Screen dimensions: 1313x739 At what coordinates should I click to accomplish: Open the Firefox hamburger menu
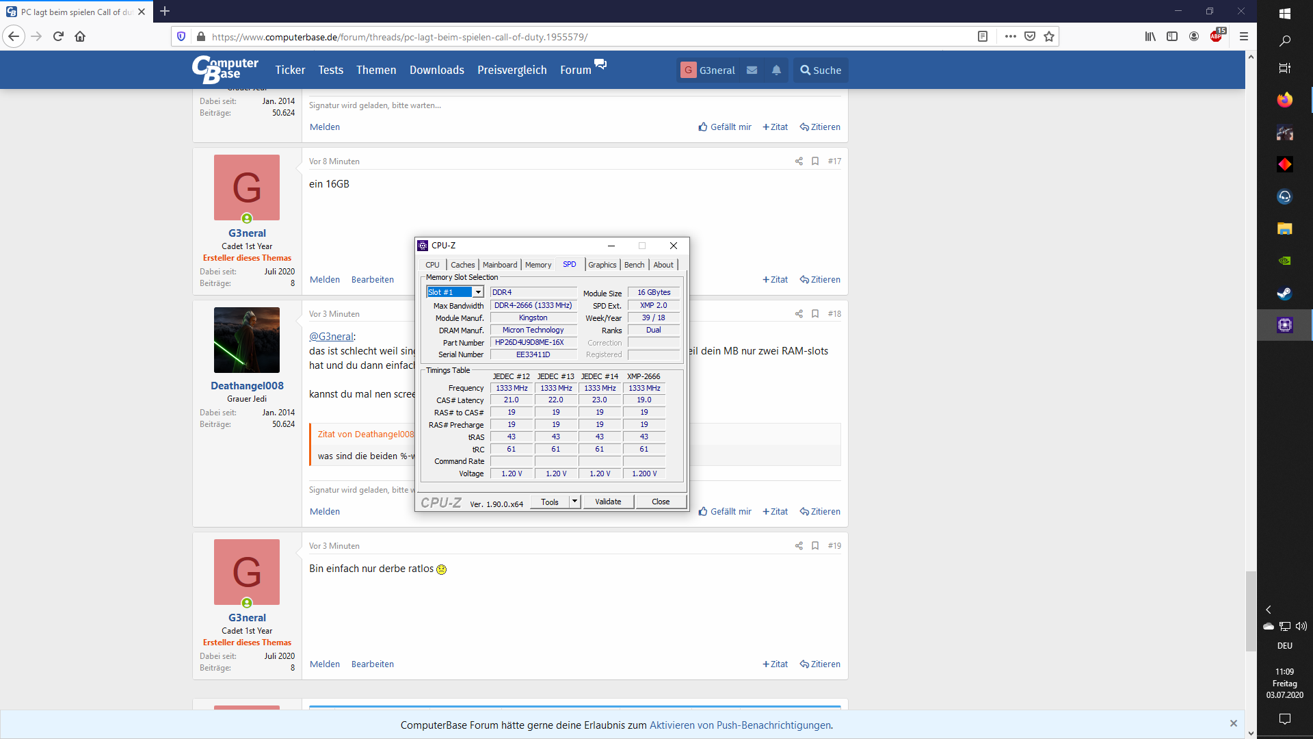1244,36
